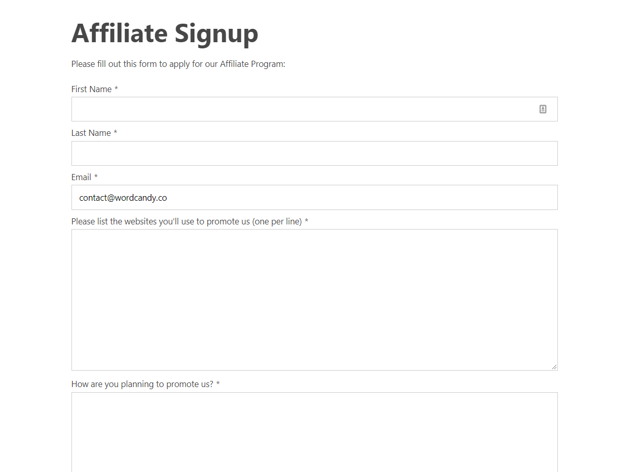Image resolution: width=635 pixels, height=472 pixels.
Task: Click inside the websites list textarea
Action: click(x=314, y=300)
